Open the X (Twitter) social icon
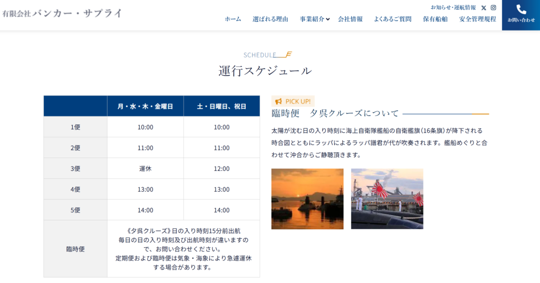The height and width of the screenshot is (283, 540). coord(484,8)
